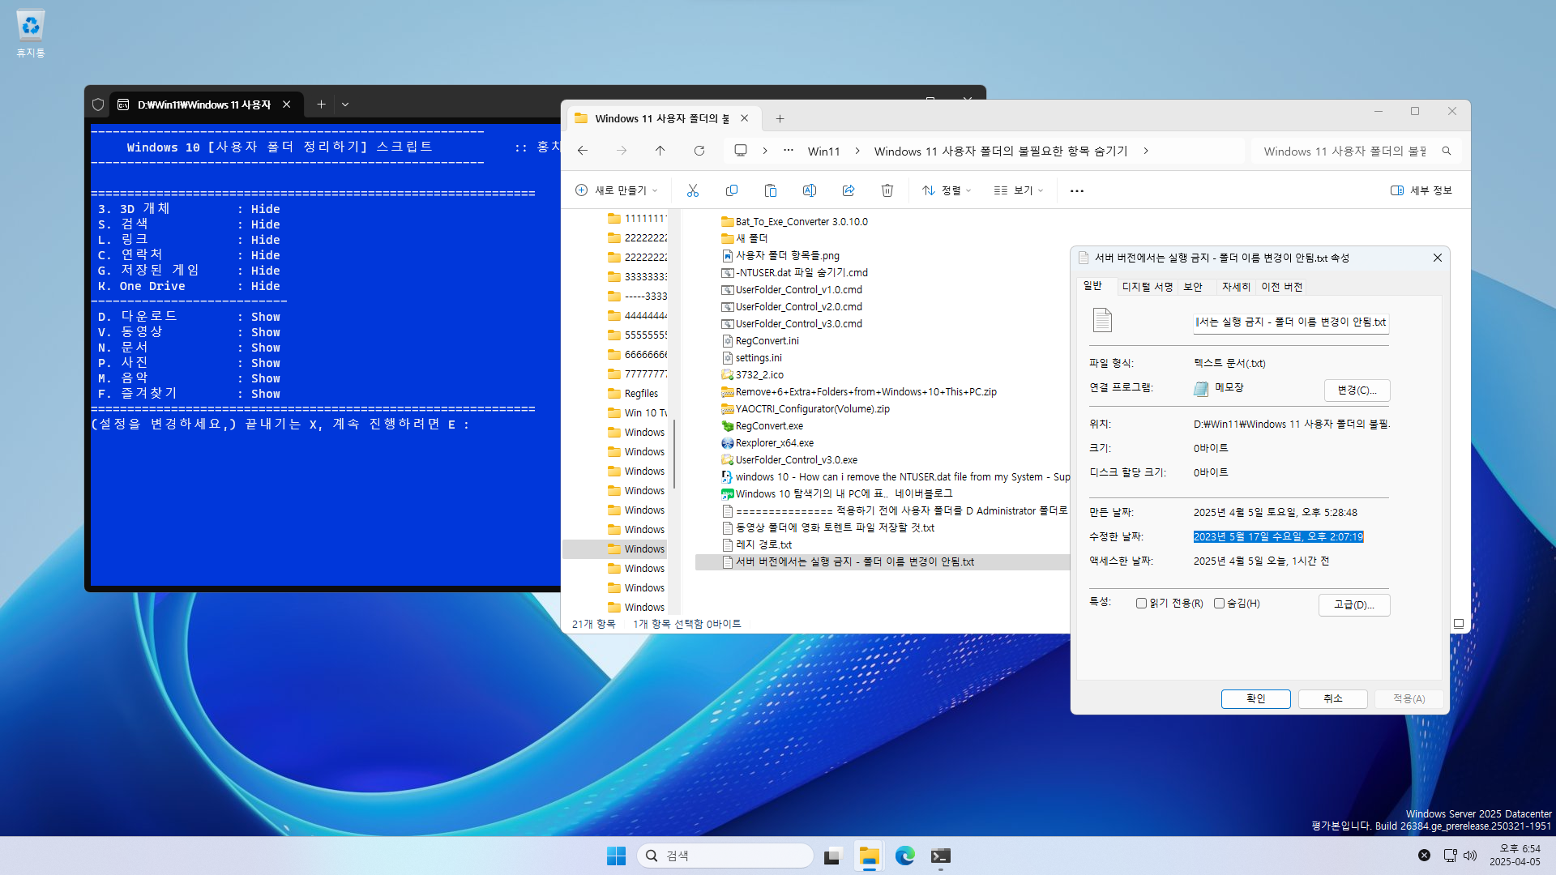Click the file name field in properties
The height and width of the screenshot is (875, 1556).
point(1291,322)
